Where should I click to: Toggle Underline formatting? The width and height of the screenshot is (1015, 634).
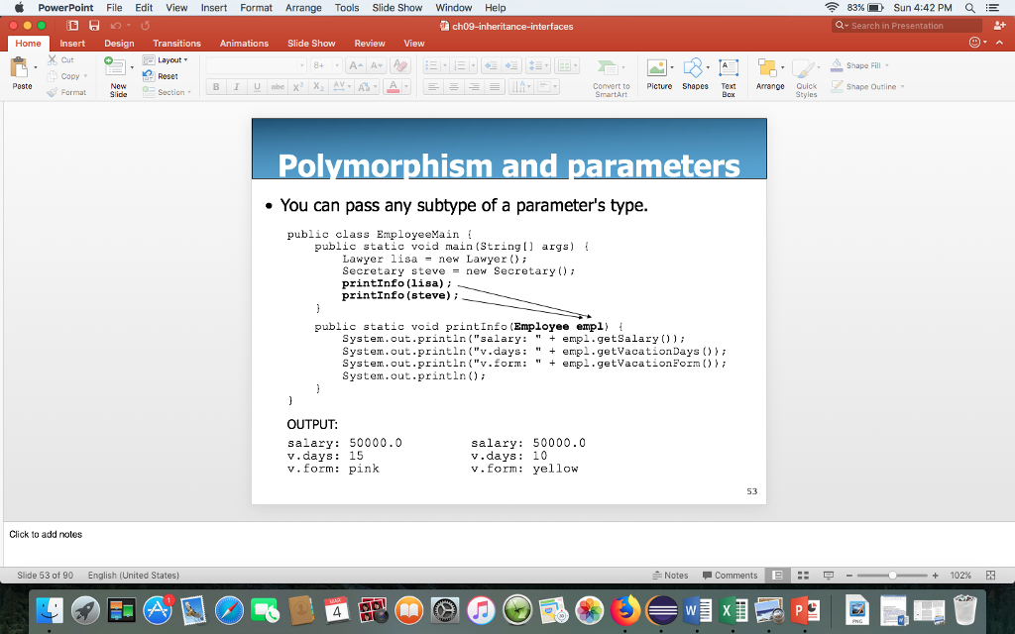coord(257,87)
